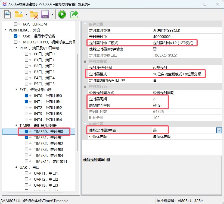Select the TIMER3, 定时器3 tree row
This screenshot has height=204, width=224.
click(x=48, y=149)
